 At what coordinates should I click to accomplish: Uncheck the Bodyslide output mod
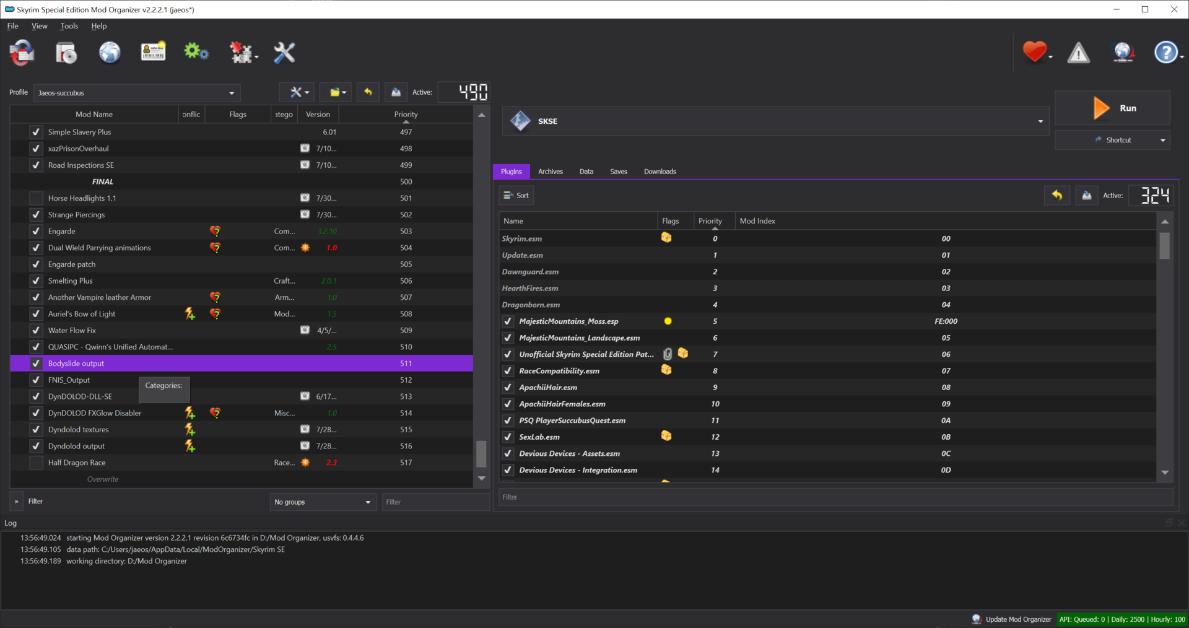(36, 364)
